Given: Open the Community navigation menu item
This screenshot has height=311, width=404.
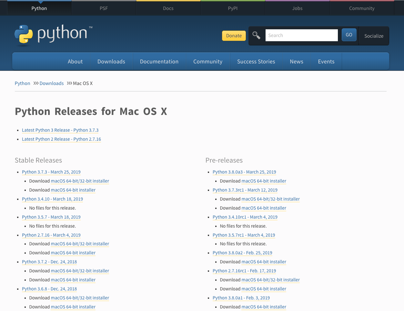Looking at the screenshot, I should coord(208,61).
